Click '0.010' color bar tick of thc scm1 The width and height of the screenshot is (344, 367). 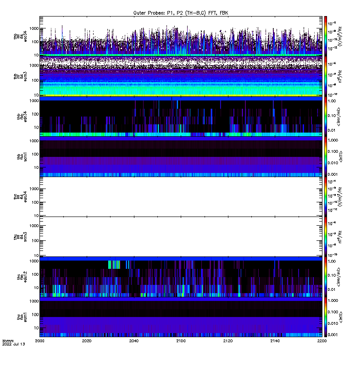[333, 323]
